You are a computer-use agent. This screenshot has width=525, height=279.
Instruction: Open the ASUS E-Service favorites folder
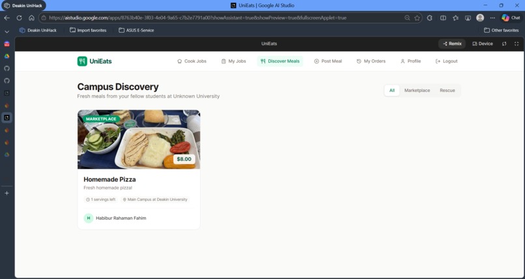pyautogui.click(x=136, y=30)
